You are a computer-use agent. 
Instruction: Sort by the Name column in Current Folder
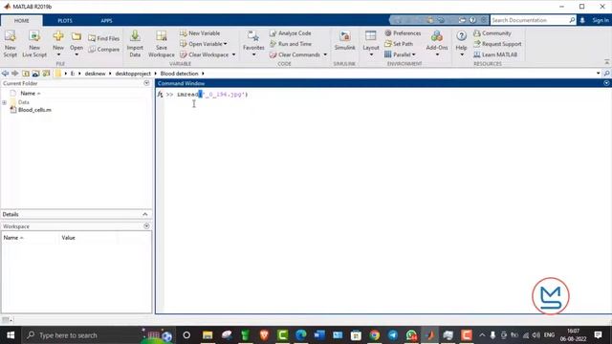click(30, 94)
